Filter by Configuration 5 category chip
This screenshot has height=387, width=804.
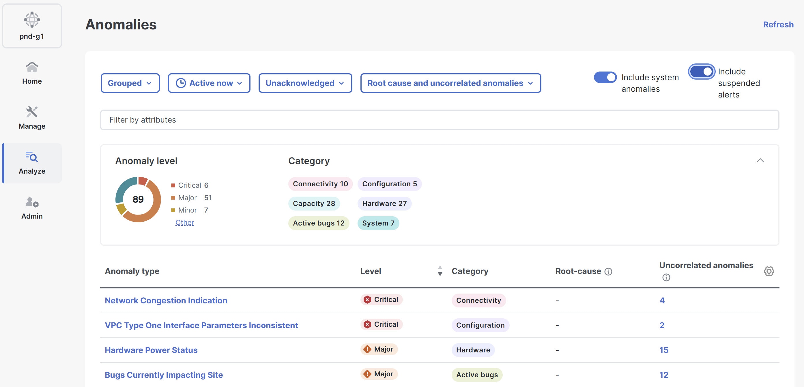(389, 184)
